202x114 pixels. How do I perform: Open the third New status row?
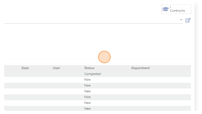point(98,91)
